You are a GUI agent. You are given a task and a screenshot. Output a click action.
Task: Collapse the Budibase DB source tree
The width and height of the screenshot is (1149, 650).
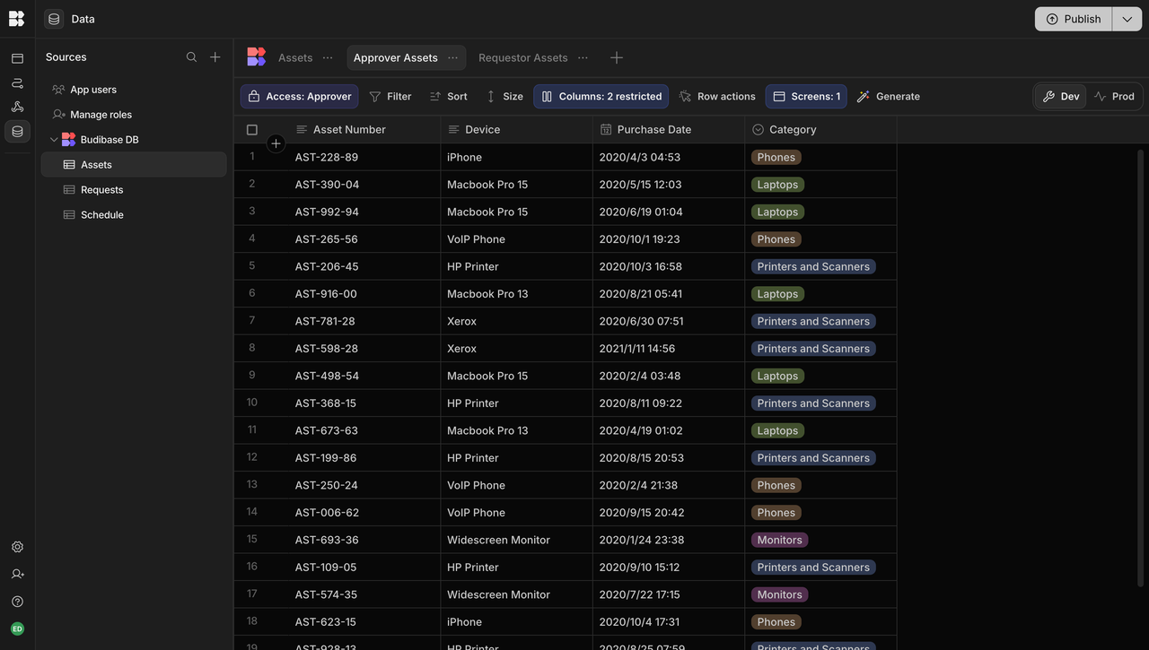point(54,139)
